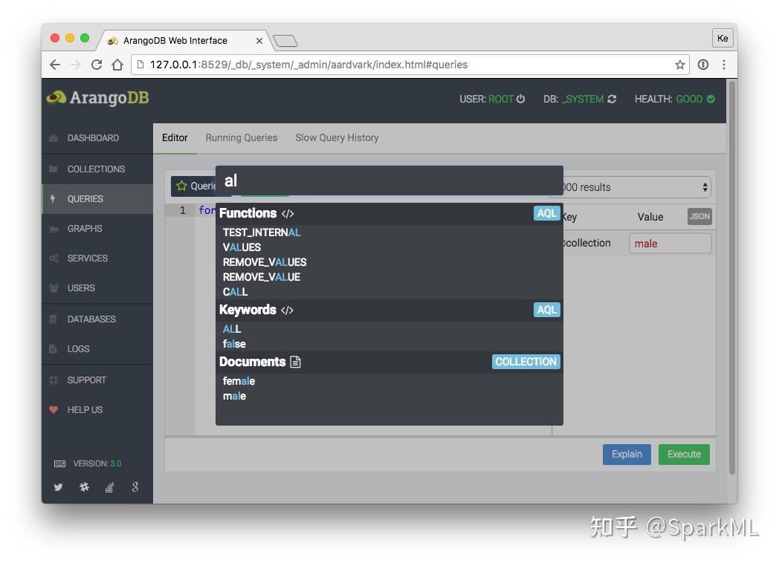Open the Users section
This screenshot has height=563, width=779.
tap(83, 287)
